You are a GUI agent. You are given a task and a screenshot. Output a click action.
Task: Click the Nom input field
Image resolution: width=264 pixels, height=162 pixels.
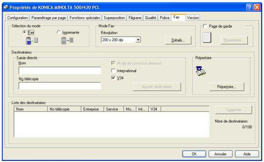(x=60, y=70)
